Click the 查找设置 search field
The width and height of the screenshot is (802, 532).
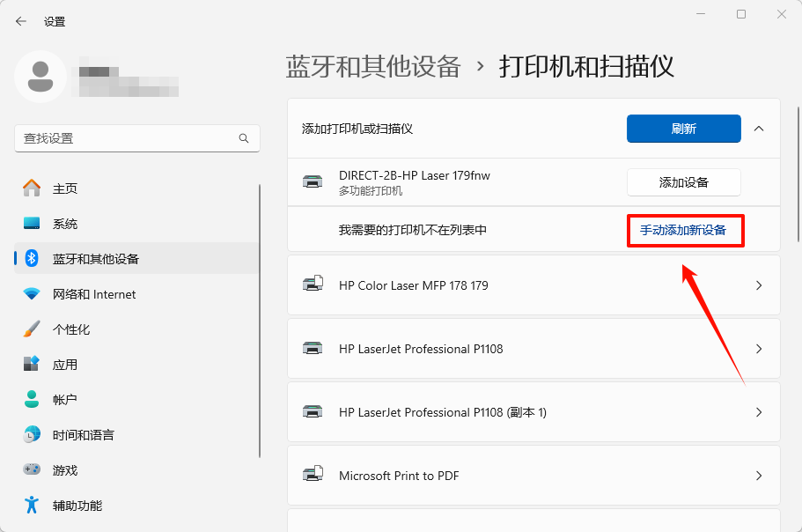pos(128,138)
